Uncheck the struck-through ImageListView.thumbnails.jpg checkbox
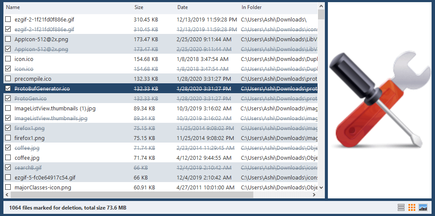 point(8,118)
